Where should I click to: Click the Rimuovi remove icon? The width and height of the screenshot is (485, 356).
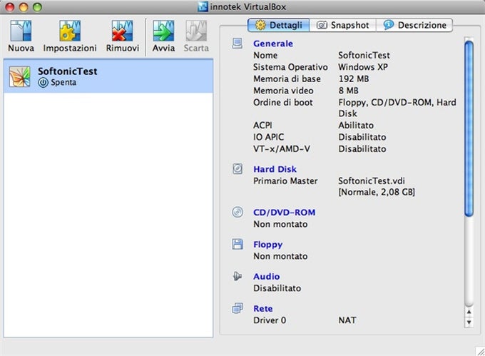123,31
